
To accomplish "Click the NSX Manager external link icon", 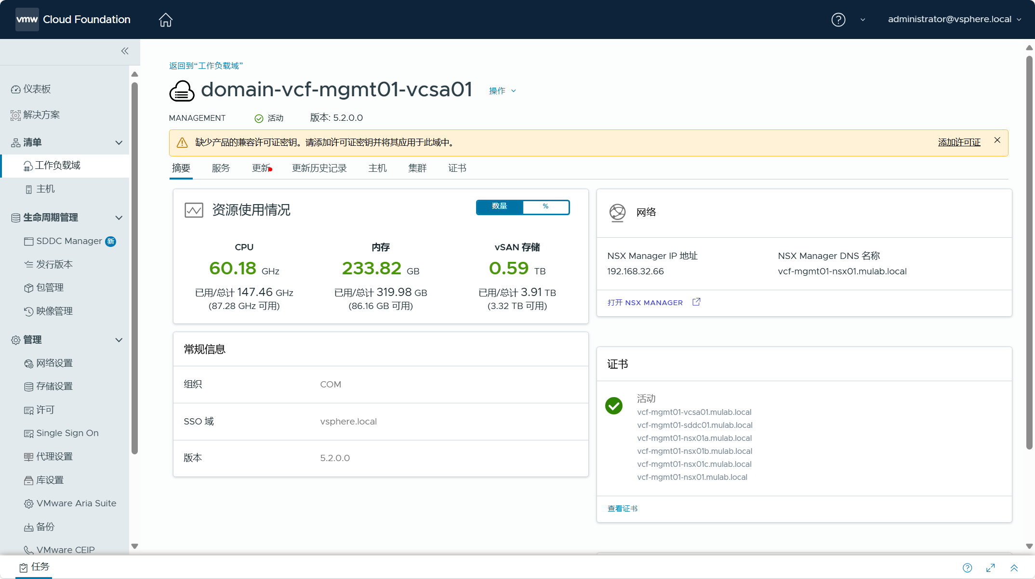I will pos(696,302).
